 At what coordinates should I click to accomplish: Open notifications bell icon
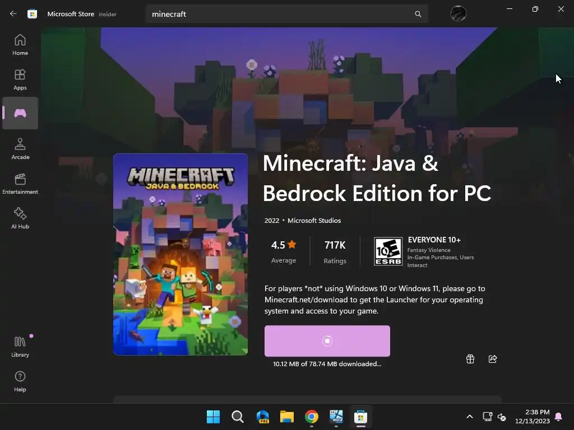click(559, 417)
